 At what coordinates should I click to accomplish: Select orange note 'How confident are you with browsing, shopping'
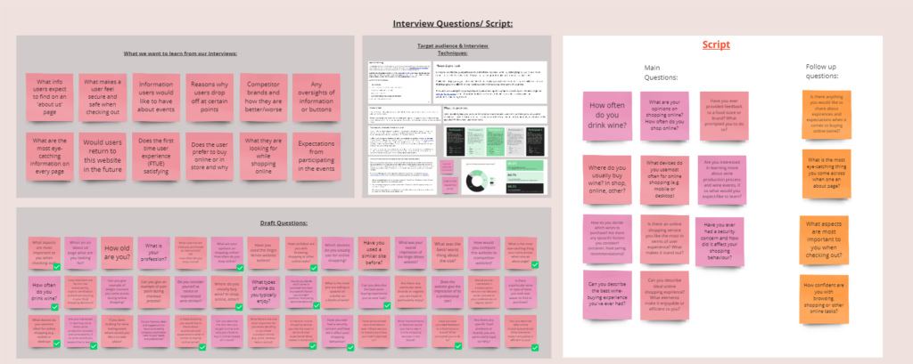point(824,298)
